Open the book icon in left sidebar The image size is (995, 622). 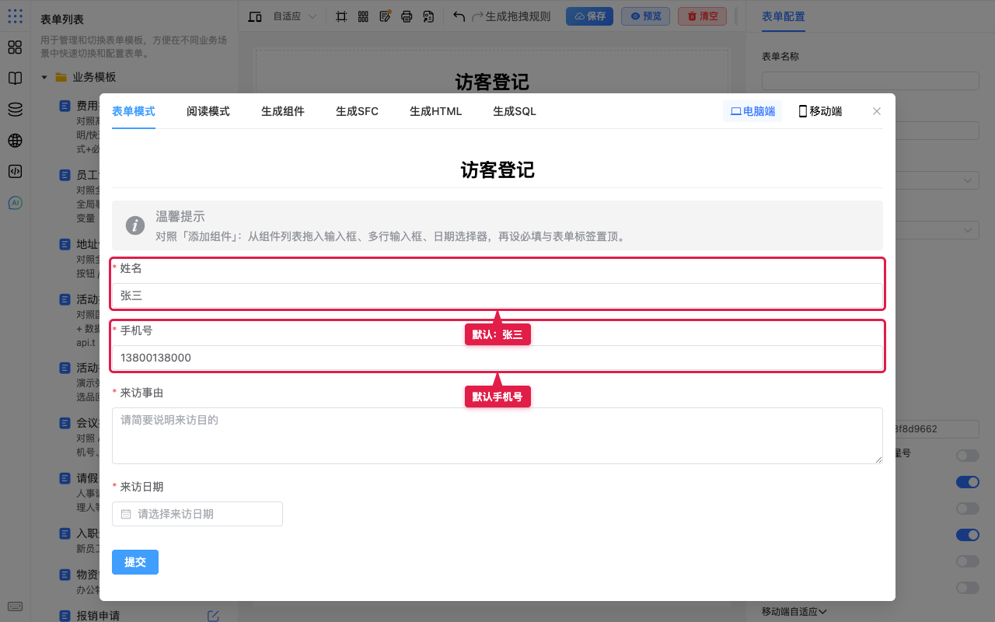[15, 79]
